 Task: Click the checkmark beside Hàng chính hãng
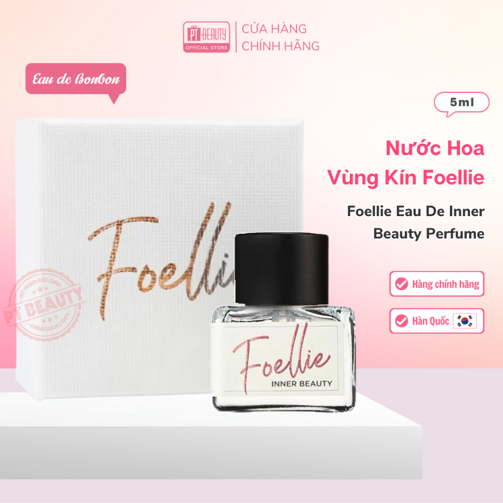click(x=401, y=284)
